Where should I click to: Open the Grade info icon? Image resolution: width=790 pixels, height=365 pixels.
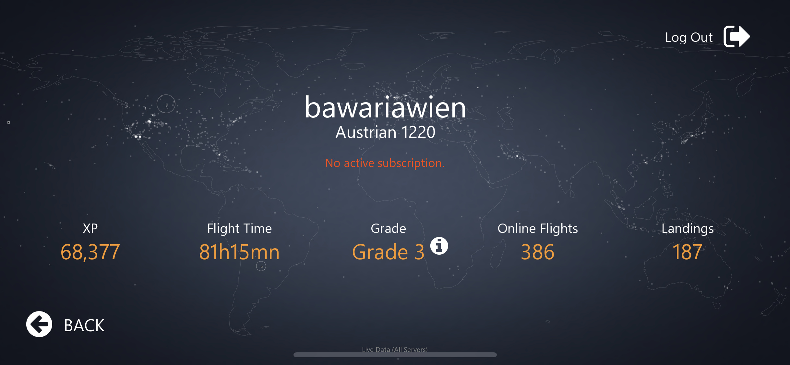(439, 246)
